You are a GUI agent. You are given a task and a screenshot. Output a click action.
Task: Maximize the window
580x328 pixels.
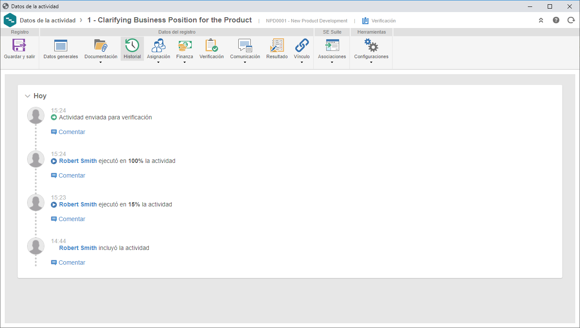[550, 6]
